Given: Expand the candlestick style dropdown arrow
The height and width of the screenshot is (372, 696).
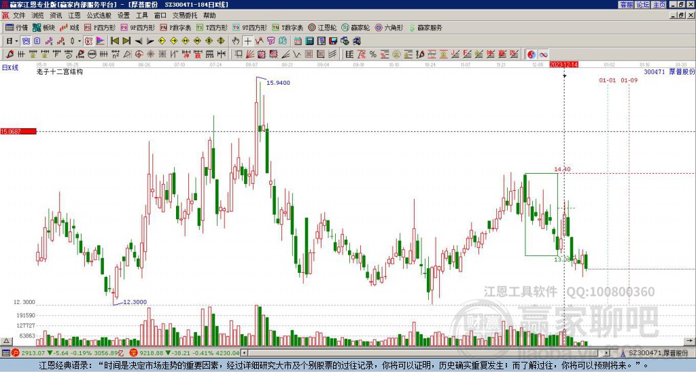Looking at the screenshot, I should pos(80,41).
